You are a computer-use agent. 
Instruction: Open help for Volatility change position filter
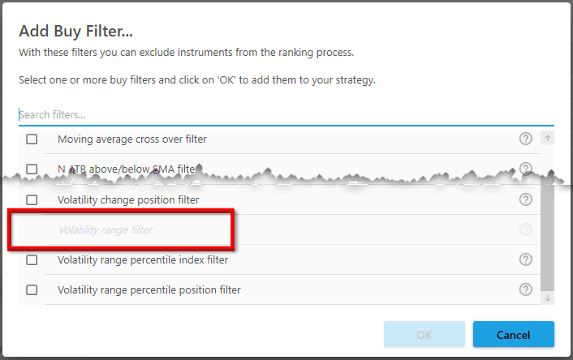pos(525,199)
